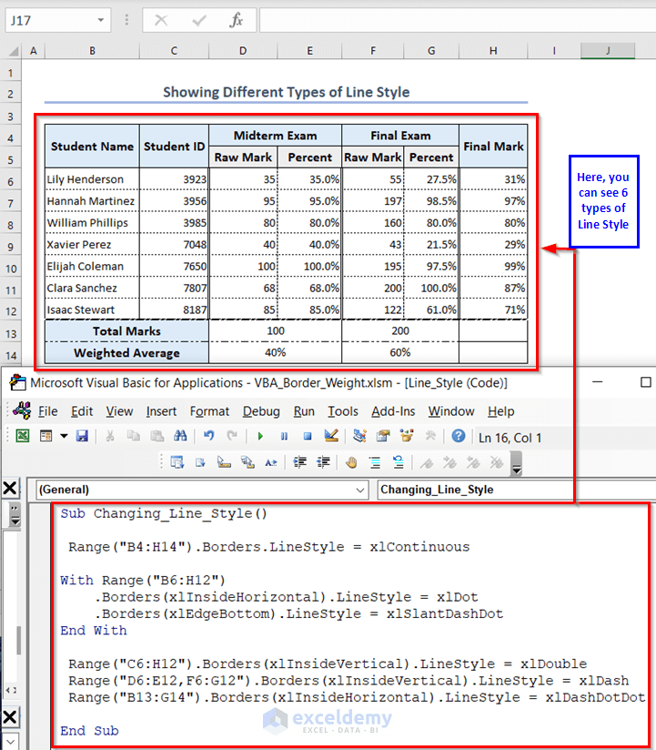Save the VBA project with the floppy icon

[82, 436]
